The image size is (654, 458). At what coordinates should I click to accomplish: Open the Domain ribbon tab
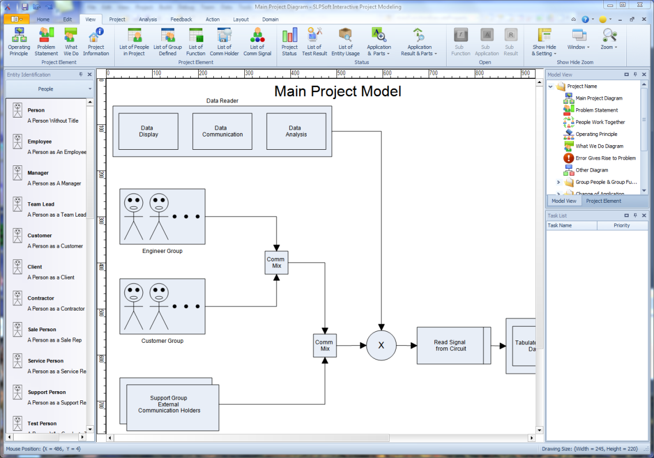coord(270,19)
